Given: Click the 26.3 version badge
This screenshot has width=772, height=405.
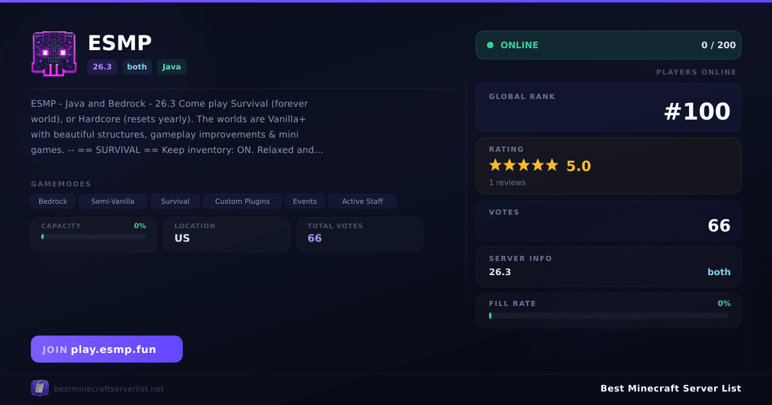Looking at the screenshot, I should click(102, 67).
